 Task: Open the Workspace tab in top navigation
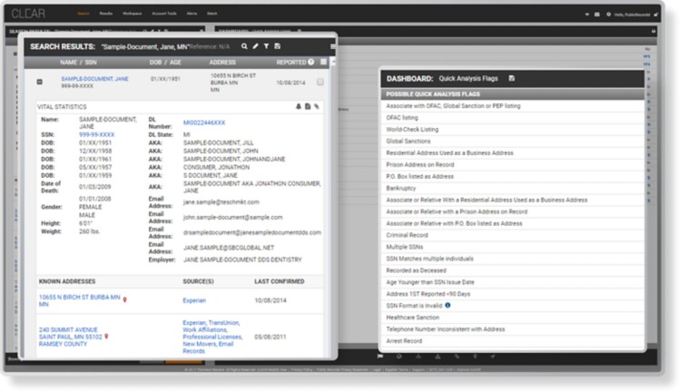132,14
